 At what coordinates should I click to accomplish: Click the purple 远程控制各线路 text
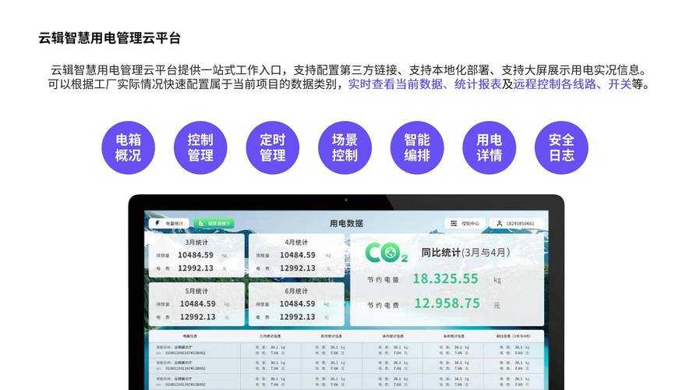(x=555, y=84)
